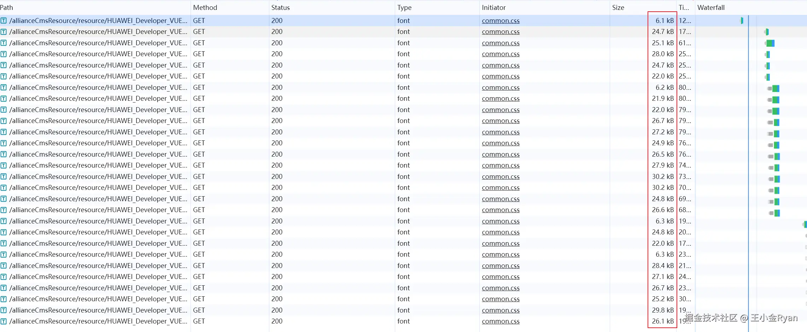
Task: Open common.css link in 6.1 kB row
Action: 501,21
